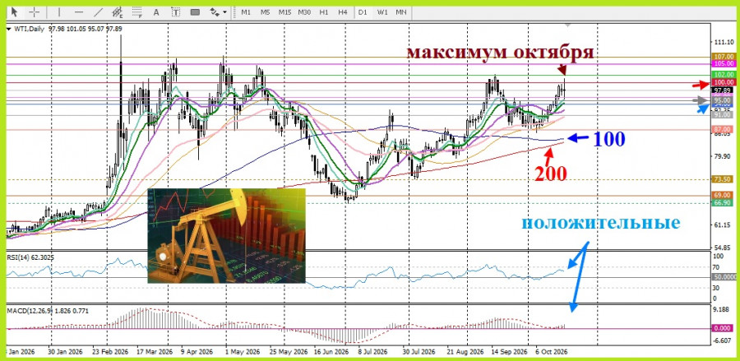The height and width of the screenshot is (361, 740).
Task: Expand the WTI,Daily chart menu triangle
Action: click(x=9, y=29)
